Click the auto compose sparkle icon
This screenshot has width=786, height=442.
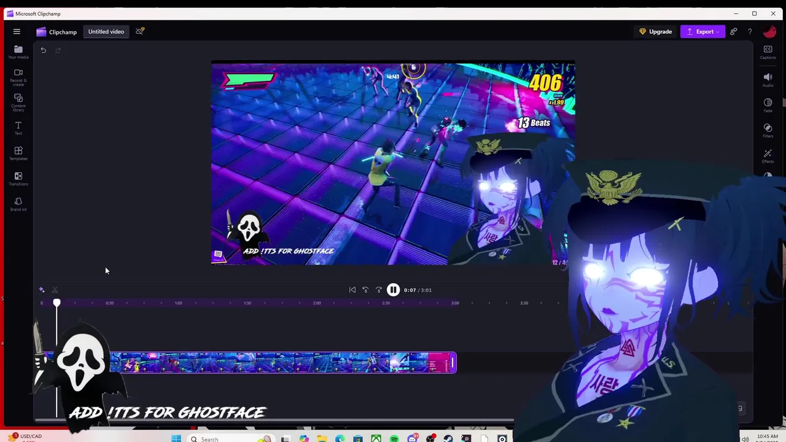click(42, 290)
